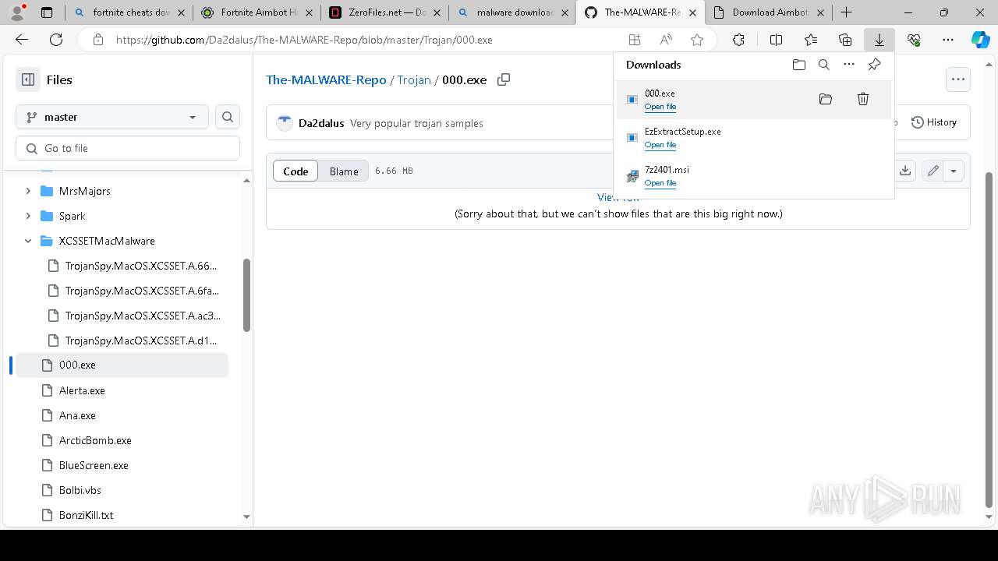Open file link under 000.exe download
This screenshot has width=998, height=561.
coord(660,107)
